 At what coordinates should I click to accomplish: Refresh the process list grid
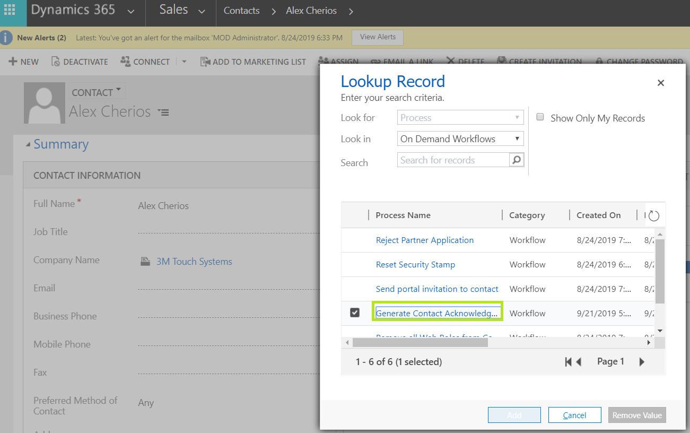(x=654, y=215)
